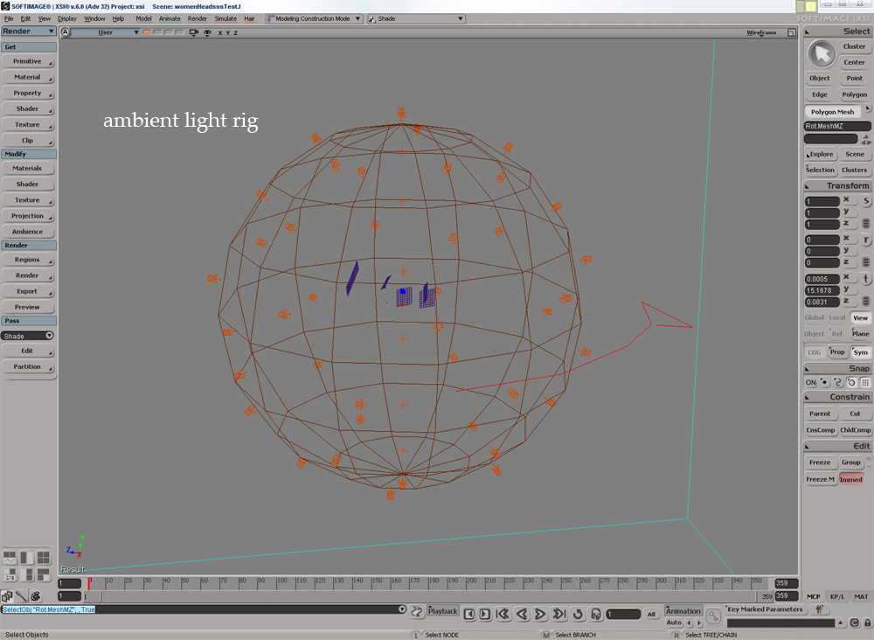Open the Modeling Construction Mode dropdown

(314, 18)
